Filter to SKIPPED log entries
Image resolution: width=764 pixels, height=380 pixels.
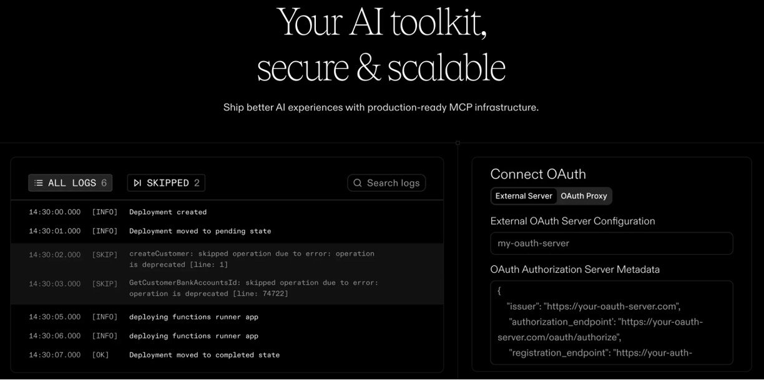(166, 183)
